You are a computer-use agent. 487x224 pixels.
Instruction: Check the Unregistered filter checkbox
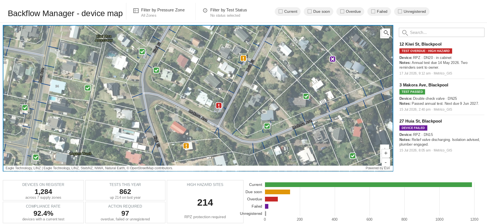click(400, 11)
